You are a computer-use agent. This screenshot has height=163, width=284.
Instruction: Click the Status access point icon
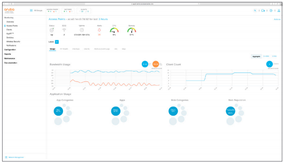(x=52, y=30)
